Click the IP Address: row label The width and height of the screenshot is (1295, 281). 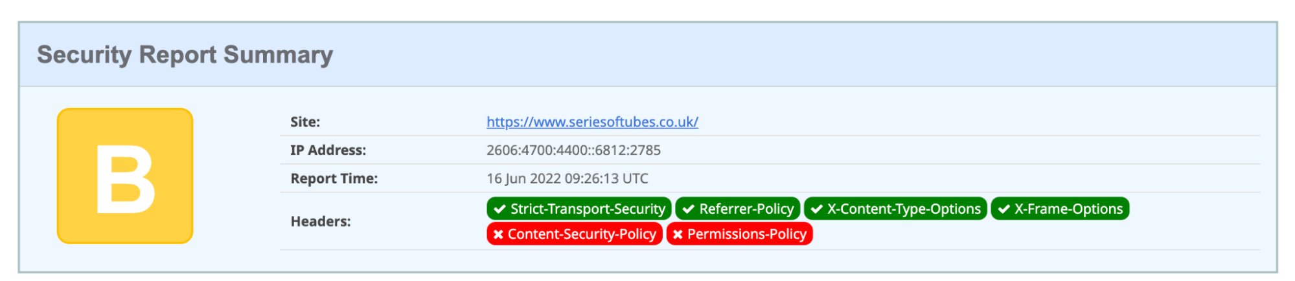(328, 151)
